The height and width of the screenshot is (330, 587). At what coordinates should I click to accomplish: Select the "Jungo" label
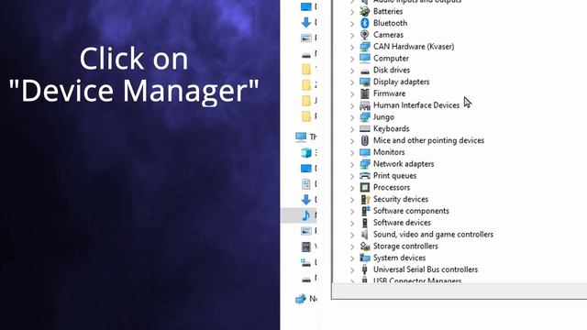(383, 117)
